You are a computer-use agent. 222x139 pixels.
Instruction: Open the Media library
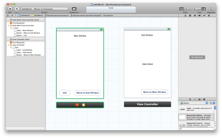(204, 99)
